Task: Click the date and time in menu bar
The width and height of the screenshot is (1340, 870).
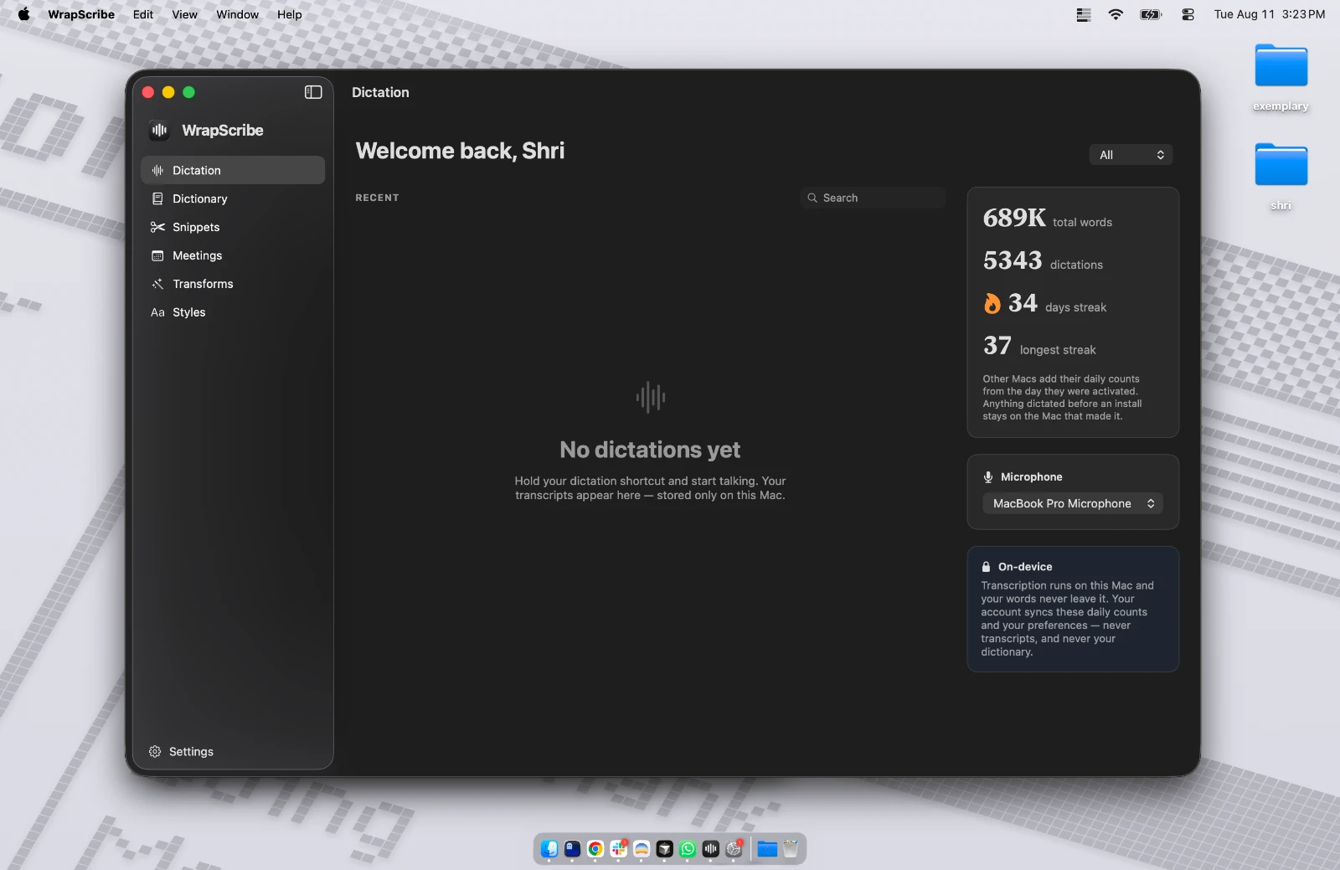Action: 1270,14
